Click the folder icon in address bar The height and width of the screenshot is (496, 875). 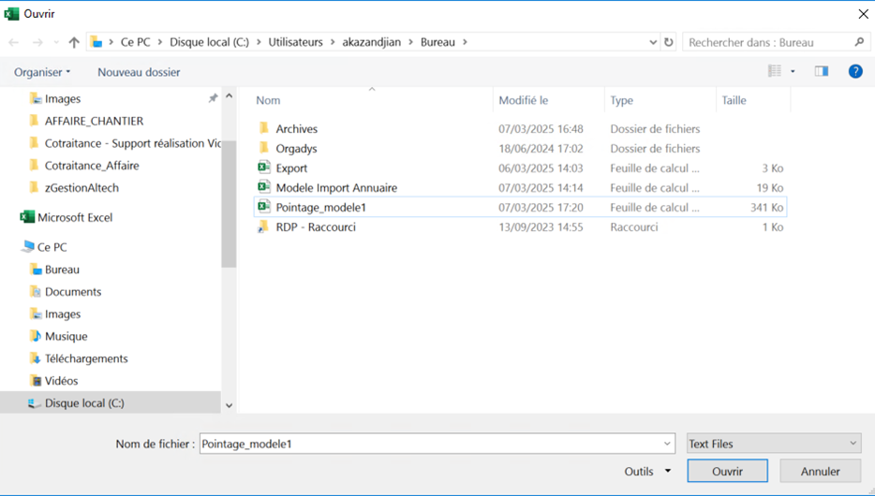tap(96, 42)
